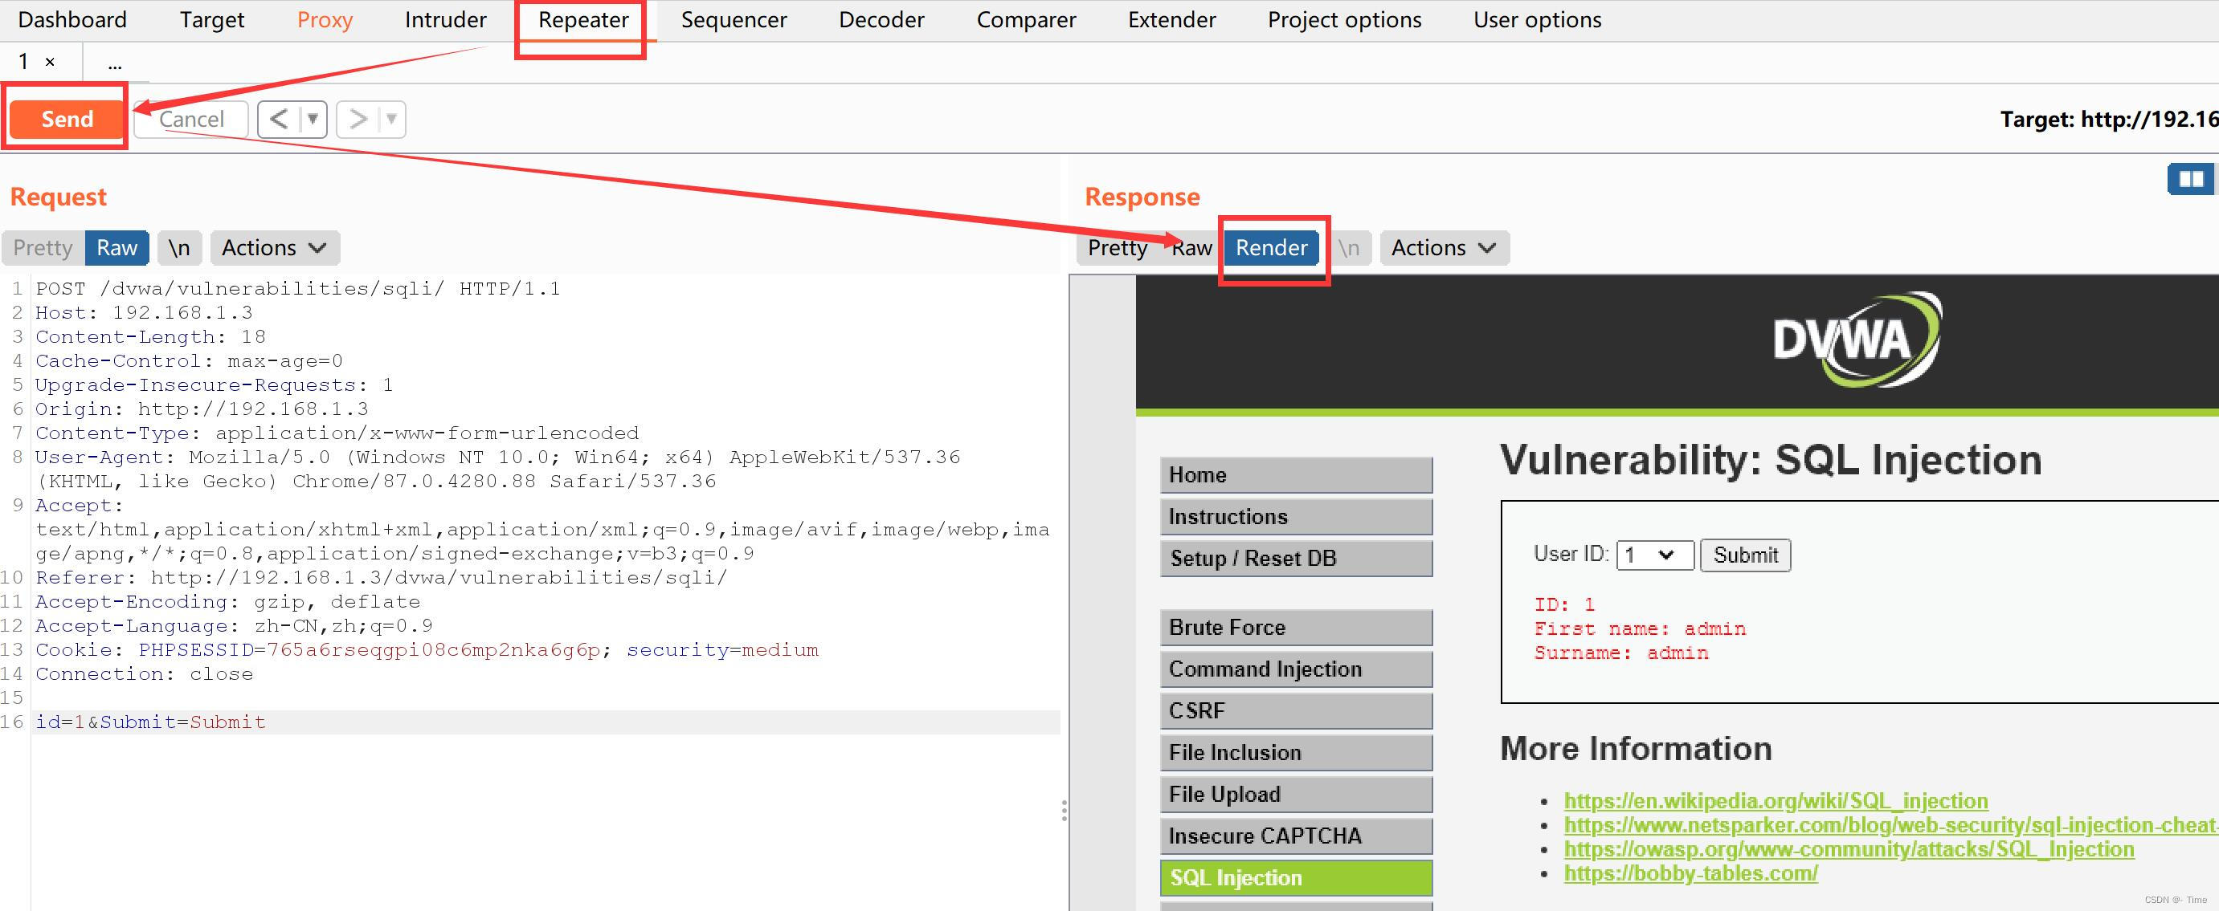Screen dimensions: 2219x911
Task: Switch to the Sequencer tab
Action: tap(734, 20)
